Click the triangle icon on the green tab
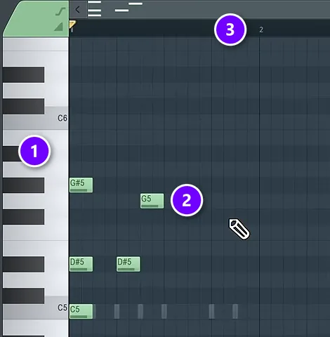Image resolution: width=330 pixels, height=337 pixels. click(x=59, y=27)
